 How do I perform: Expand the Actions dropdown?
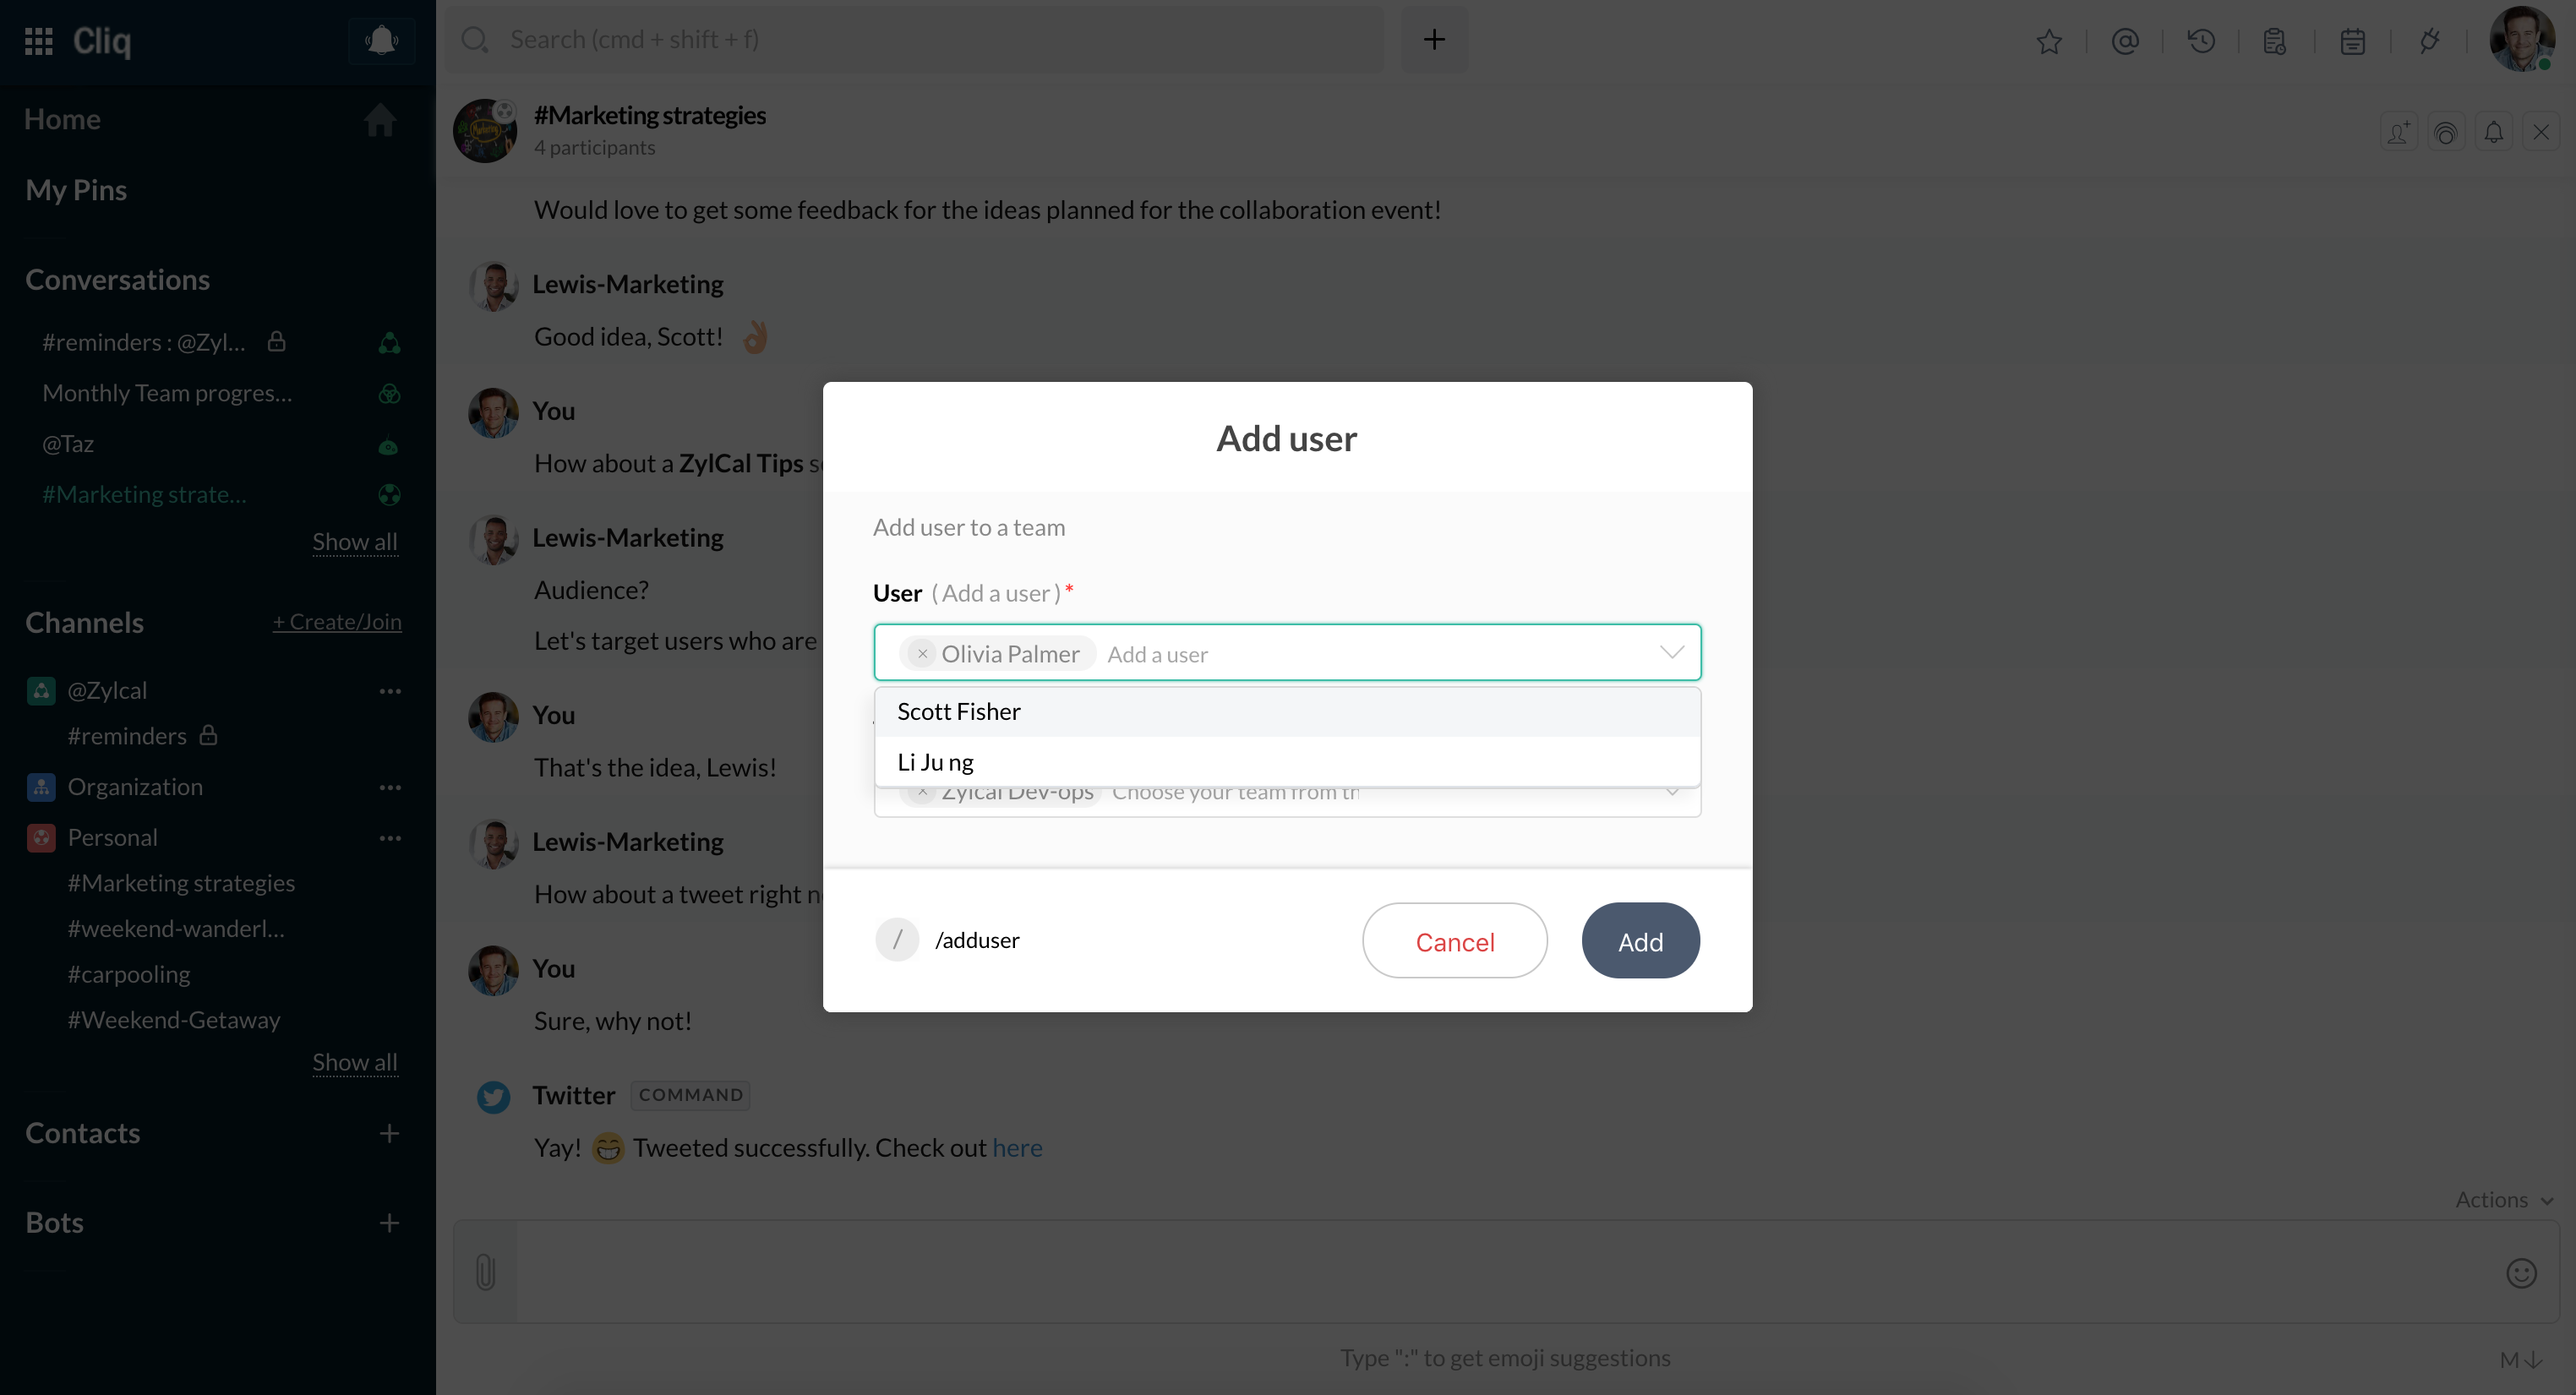point(2504,1200)
